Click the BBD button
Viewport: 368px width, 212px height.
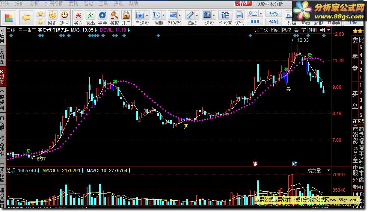[255, 22]
